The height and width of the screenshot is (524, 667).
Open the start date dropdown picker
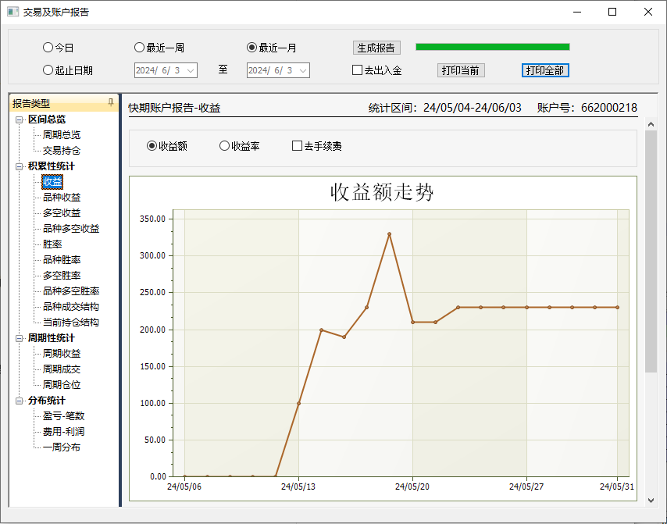(191, 70)
